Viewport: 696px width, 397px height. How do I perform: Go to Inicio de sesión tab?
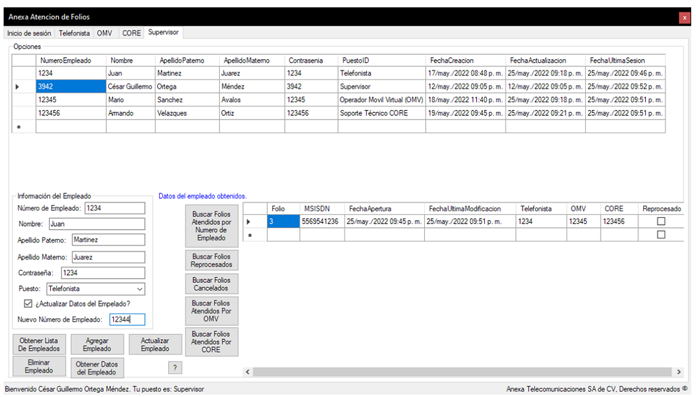(x=29, y=33)
